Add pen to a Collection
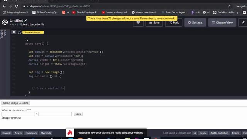This screenshot has height=139, width=247. pyautogui.click(x=219, y=133)
